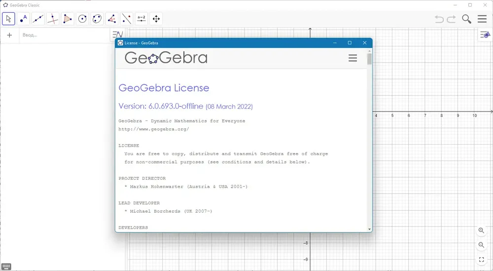Click scrollbar down arrow in License window
The image size is (493, 271).
point(369,230)
